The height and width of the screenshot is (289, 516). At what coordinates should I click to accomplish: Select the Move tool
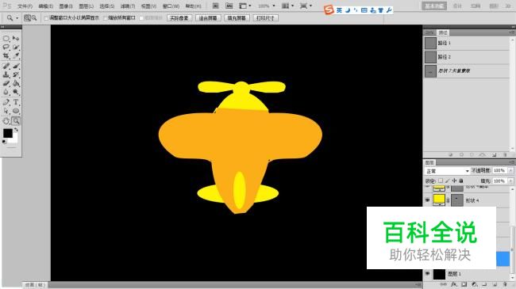click(x=15, y=39)
